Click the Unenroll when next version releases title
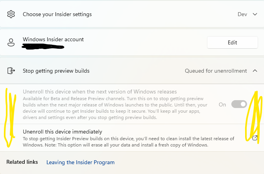This screenshot has height=174, width=264. [x=100, y=92]
